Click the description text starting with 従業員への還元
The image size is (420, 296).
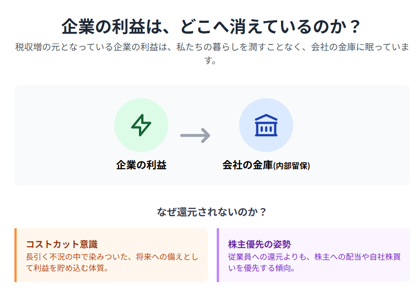(314, 263)
